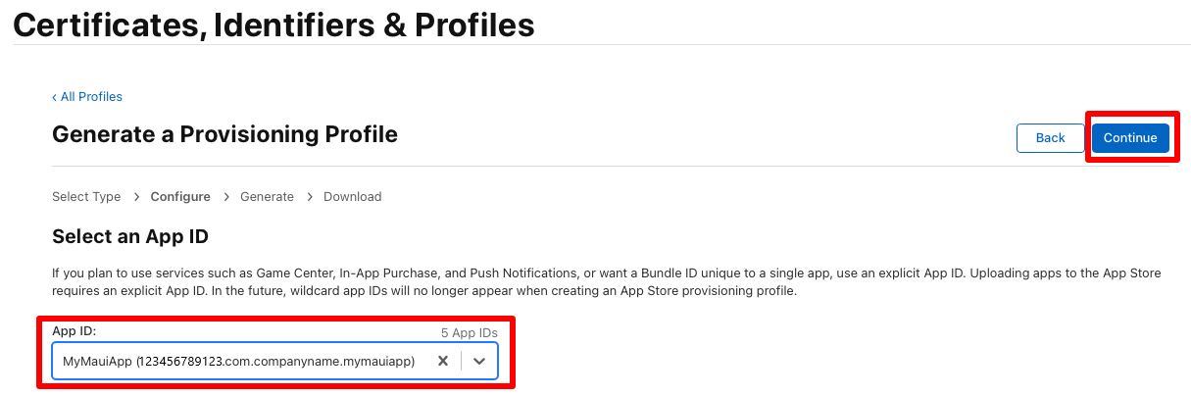Clear the selected App ID with the X icon
Viewport: 1191px width, 396px height.
(x=443, y=361)
